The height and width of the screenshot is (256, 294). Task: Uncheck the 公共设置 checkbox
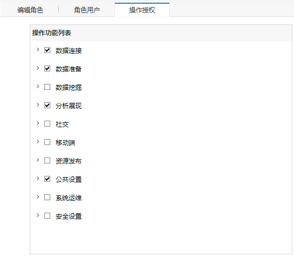[x=47, y=179]
